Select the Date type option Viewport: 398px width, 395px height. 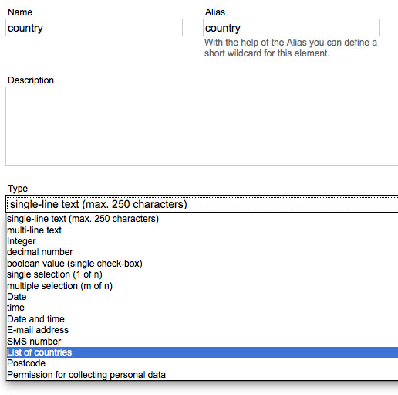coord(202,297)
